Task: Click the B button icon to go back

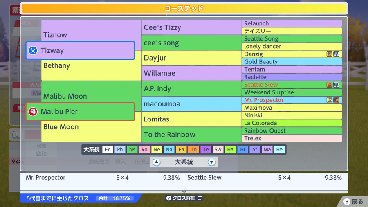Action: (x=347, y=202)
